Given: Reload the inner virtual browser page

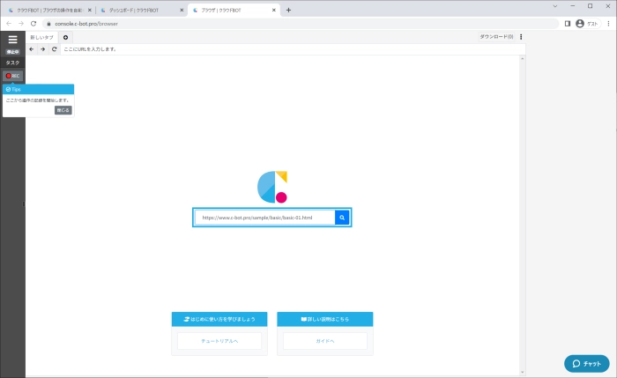Looking at the screenshot, I should [x=55, y=49].
